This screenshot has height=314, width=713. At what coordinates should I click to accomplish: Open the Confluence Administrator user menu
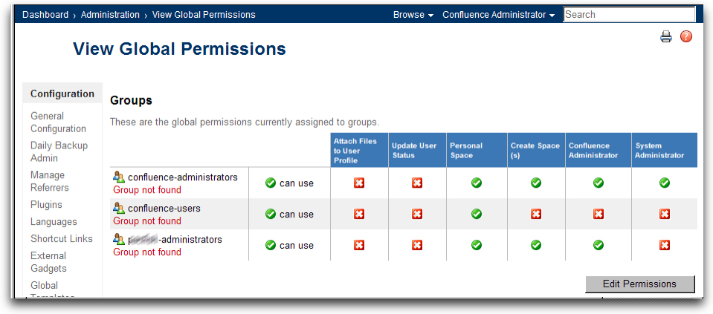point(499,15)
